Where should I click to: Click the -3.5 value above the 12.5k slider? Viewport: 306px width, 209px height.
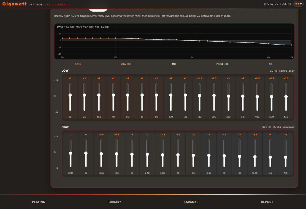255,135
